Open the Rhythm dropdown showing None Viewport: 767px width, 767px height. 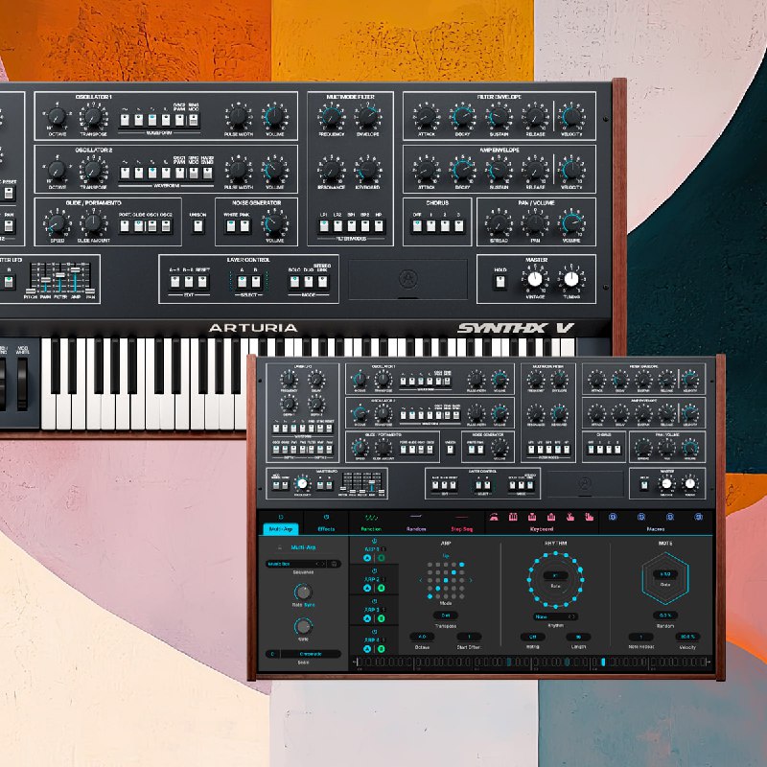(x=555, y=616)
